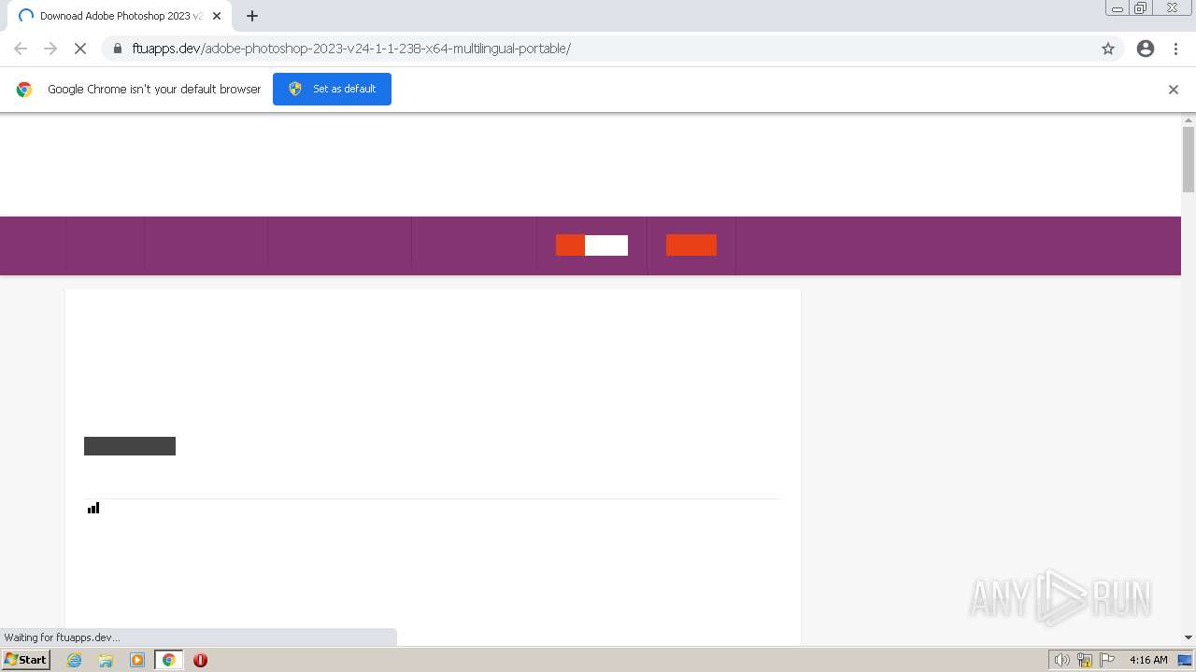This screenshot has width=1196, height=672.
Task: Click the ftuapps.dev address bar URL
Action: 351,49
